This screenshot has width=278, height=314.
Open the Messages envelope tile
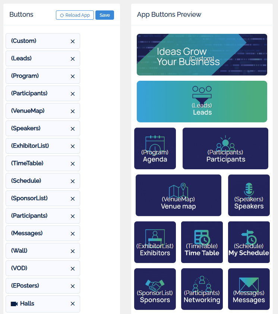(x=249, y=289)
